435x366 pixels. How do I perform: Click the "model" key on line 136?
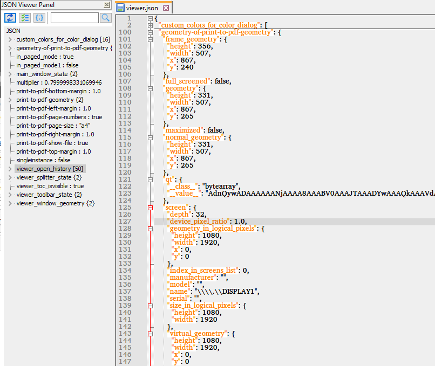click(180, 284)
